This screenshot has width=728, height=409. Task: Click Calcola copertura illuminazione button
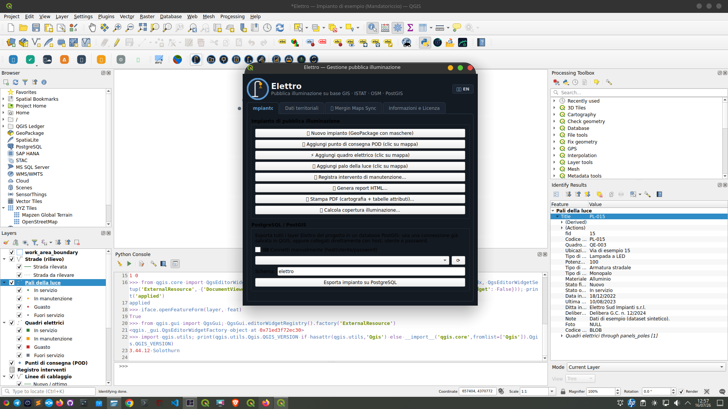(360, 210)
